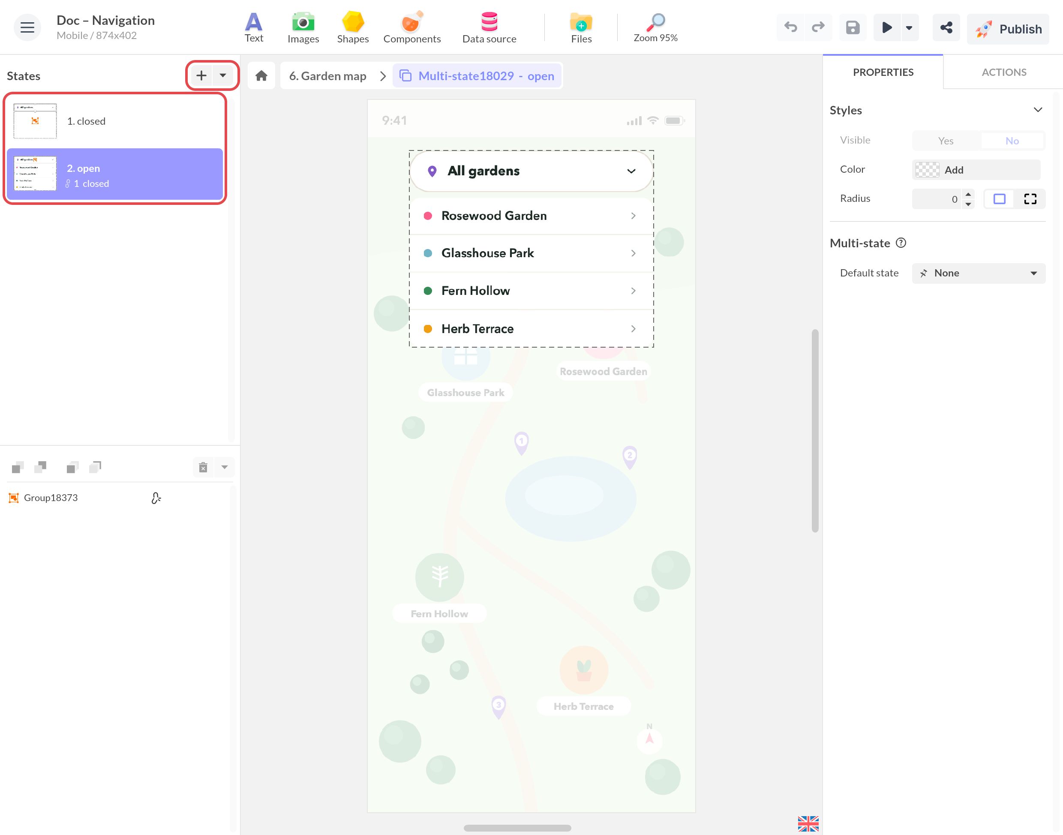Select the Text tool
The image size is (1063, 835).
tap(254, 27)
